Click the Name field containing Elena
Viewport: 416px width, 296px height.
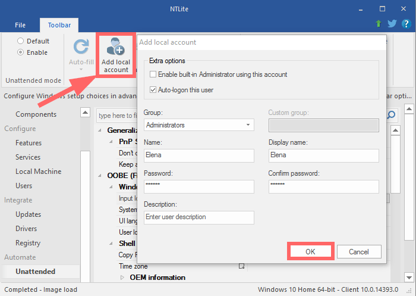tap(199, 155)
